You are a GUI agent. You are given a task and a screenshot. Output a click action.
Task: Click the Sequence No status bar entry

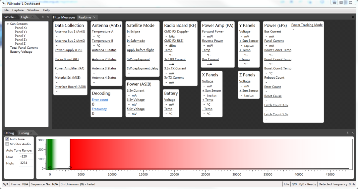coord(44,184)
